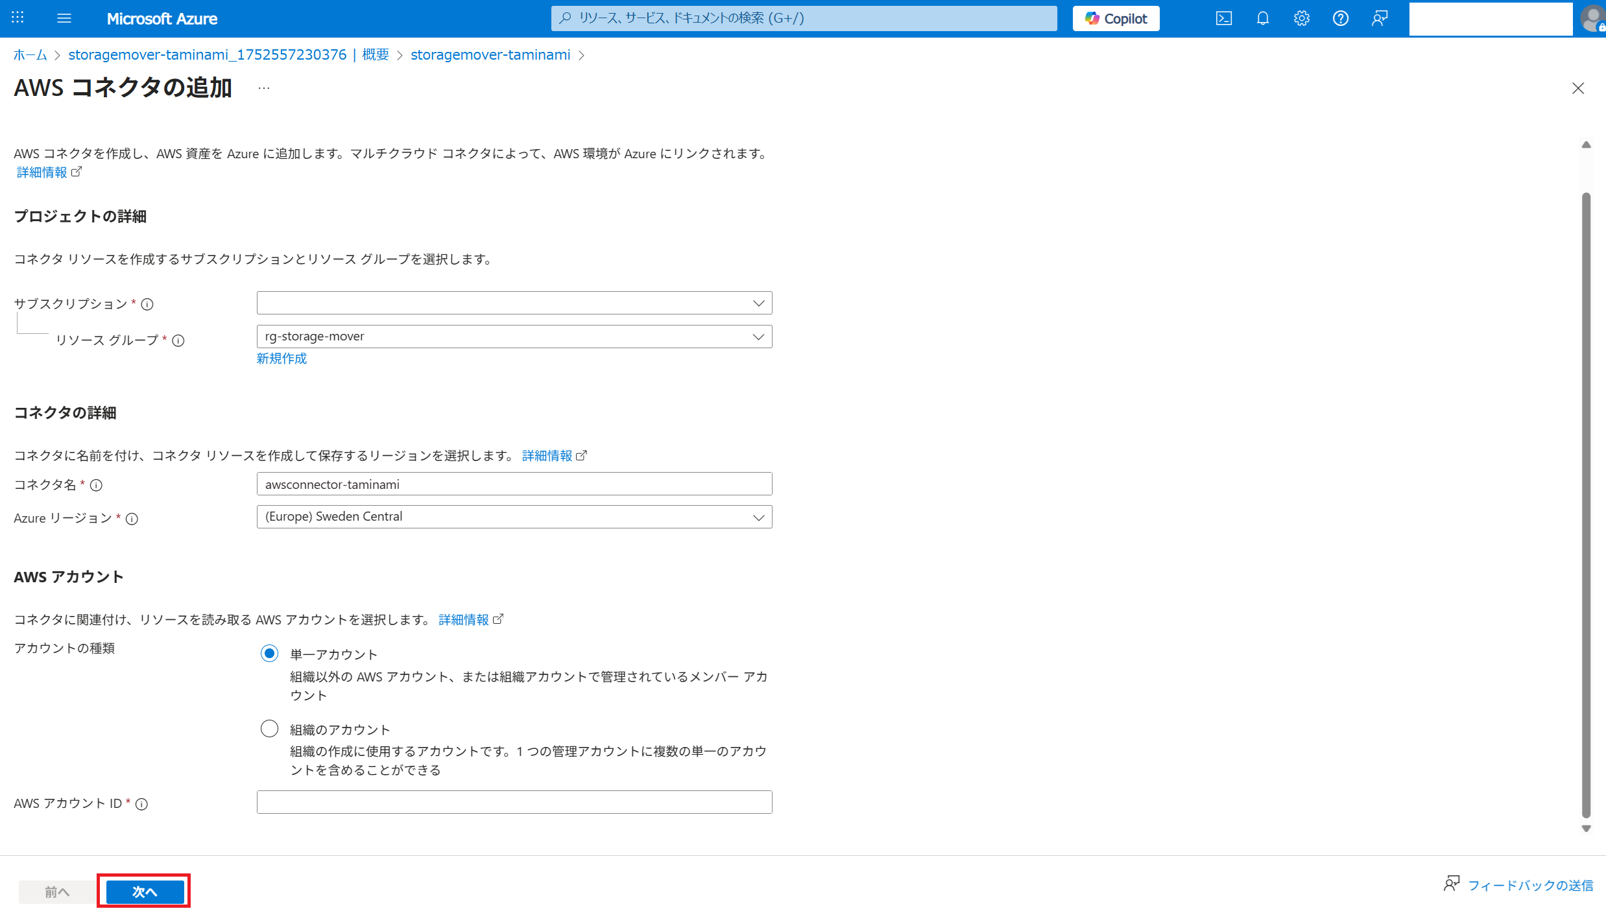Go to ホーム breadcrumb
Image resolution: width=1606 pixels, height=911 pixels.
[x=30, y=55]
